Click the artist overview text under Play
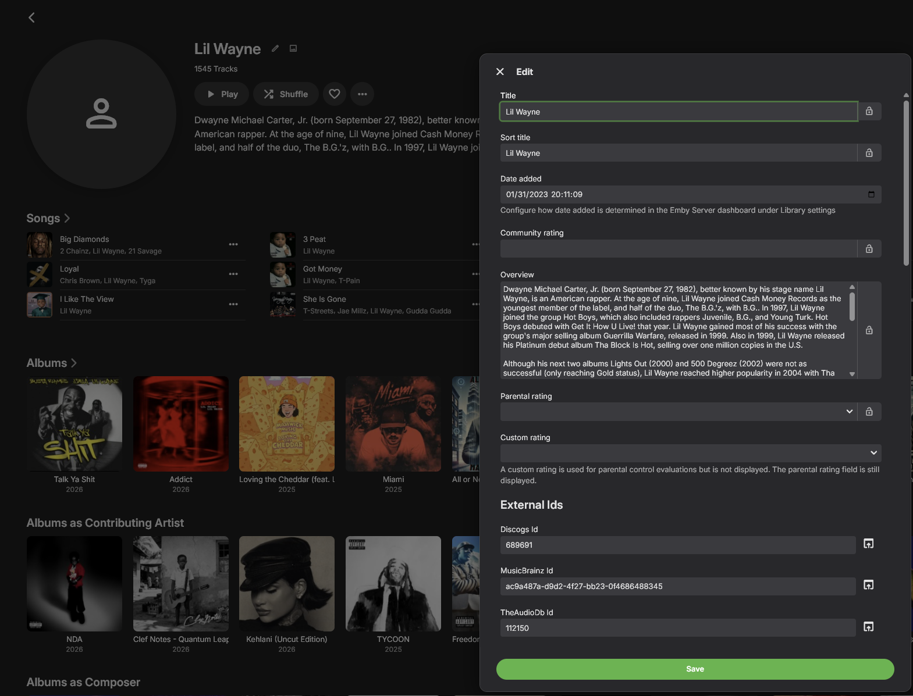The width and height of the screenshot is (913, 696). pyautogui.click(x=337, y=134)
